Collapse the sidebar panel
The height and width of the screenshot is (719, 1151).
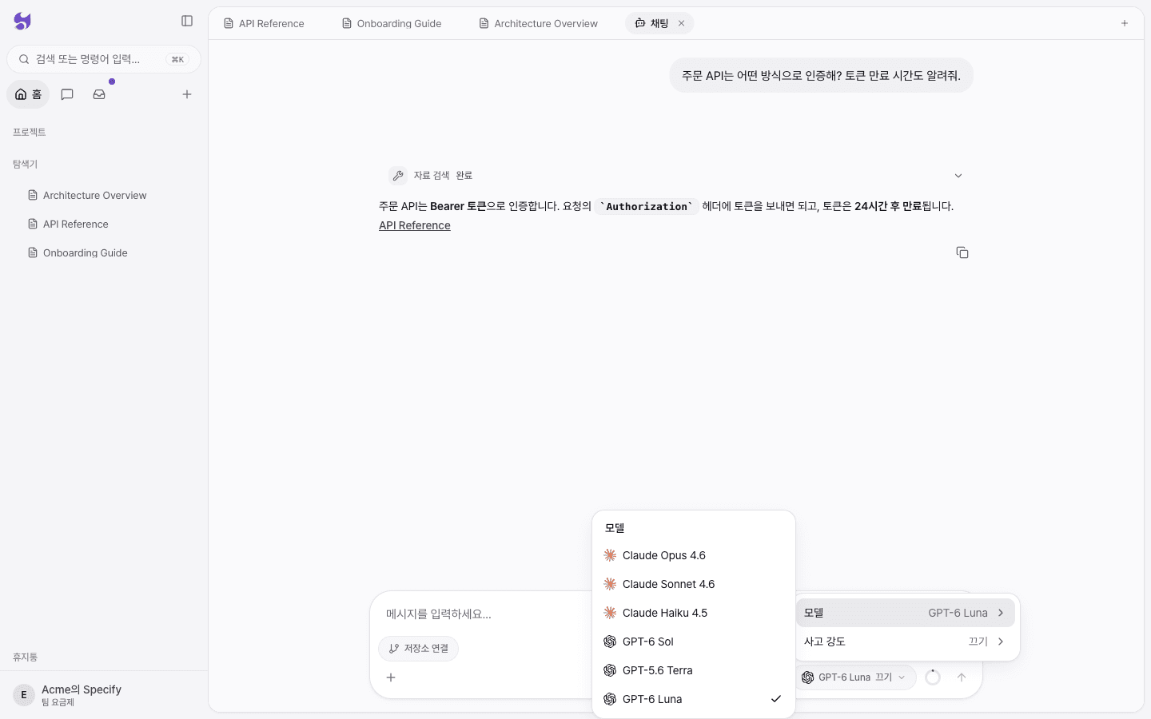[187, 21]
